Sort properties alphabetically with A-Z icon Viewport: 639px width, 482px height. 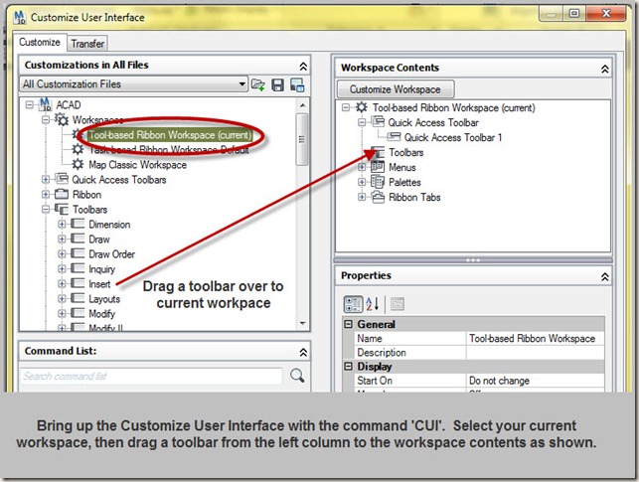372,304
